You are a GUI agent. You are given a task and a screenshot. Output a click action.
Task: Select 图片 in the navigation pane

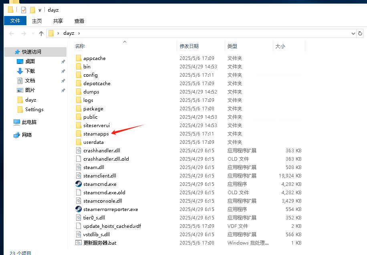pos(30,90)
